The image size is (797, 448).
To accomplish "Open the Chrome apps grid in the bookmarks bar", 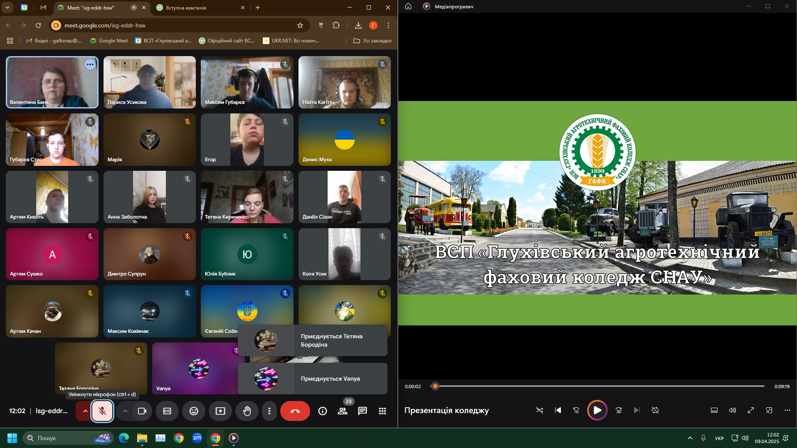I will pos(10,41).
